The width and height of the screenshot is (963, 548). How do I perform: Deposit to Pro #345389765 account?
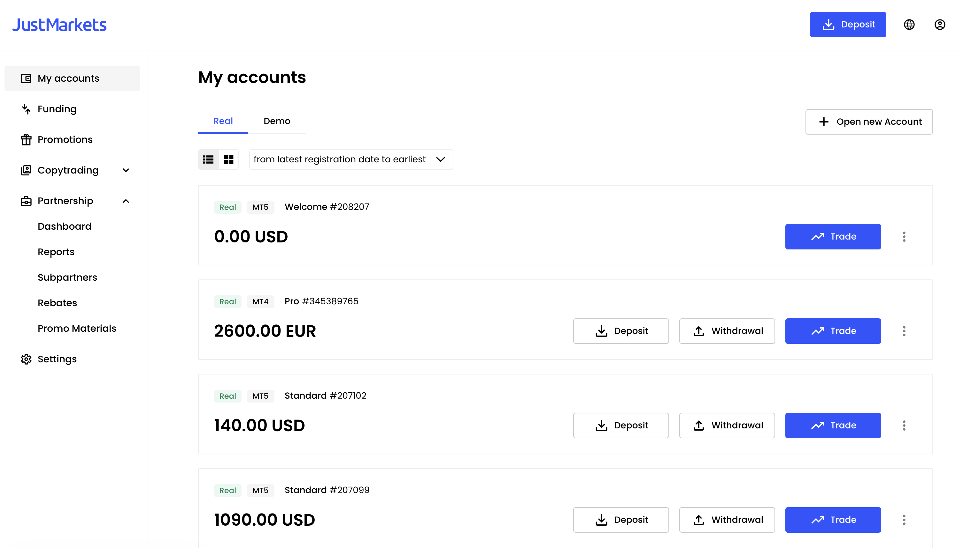click(621, 331)
